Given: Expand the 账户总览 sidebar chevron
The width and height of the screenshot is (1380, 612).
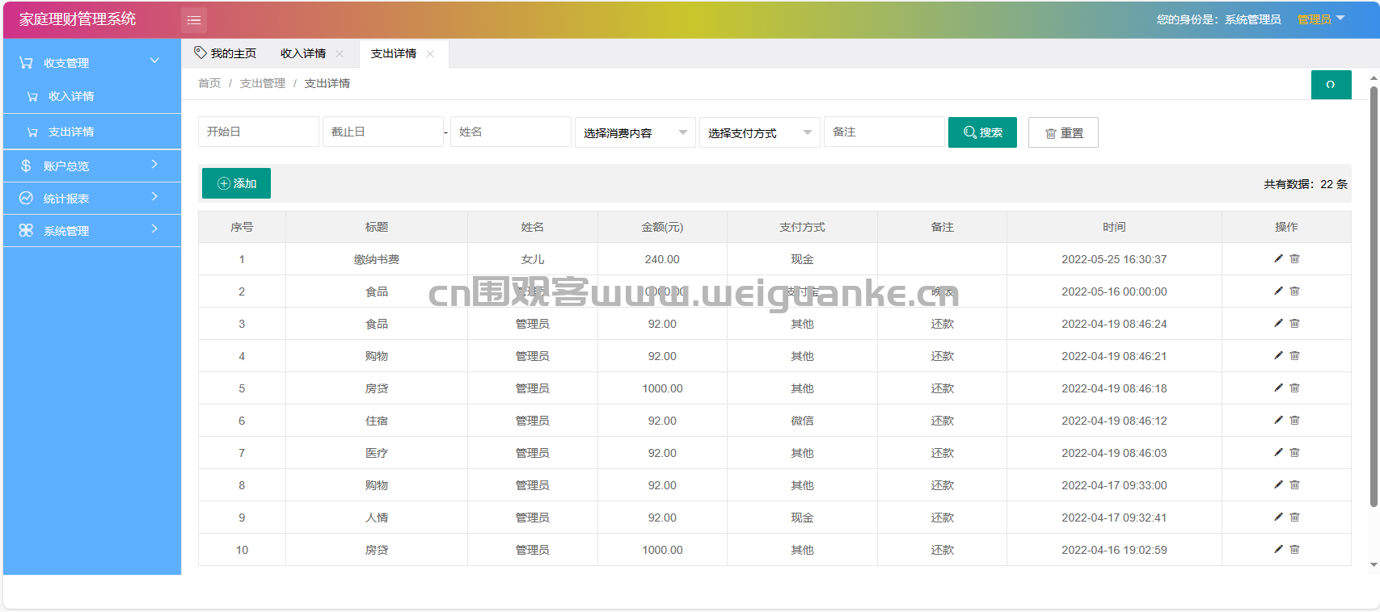Looking at the screenshot, I should (x=154, y=165).
